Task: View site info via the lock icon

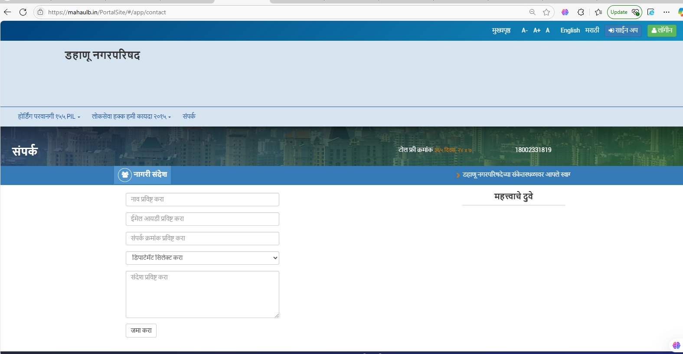Action: click(x=40, y=12)
